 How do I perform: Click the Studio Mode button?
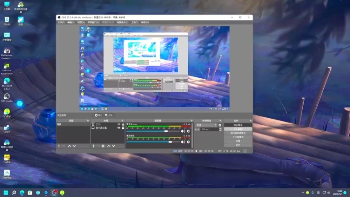click(238, 137)
